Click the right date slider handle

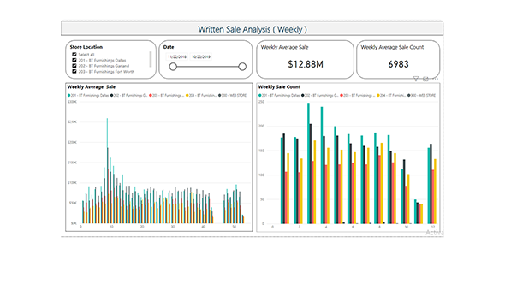point(242,67)
